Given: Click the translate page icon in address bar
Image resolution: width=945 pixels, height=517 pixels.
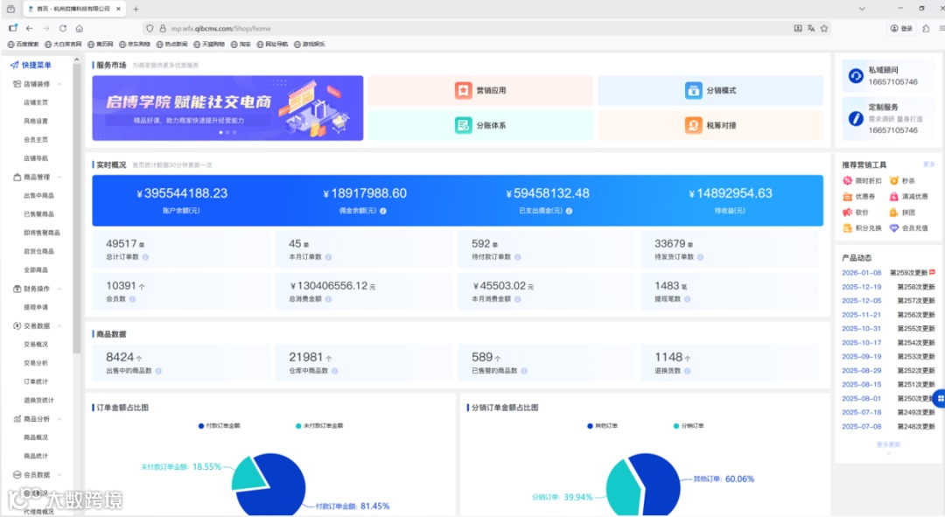Looking at the screenshot, I should [x=810, y=28].
